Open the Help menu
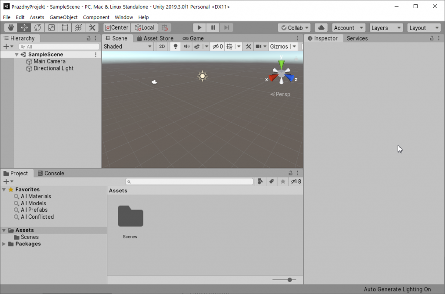 point(143,17)
